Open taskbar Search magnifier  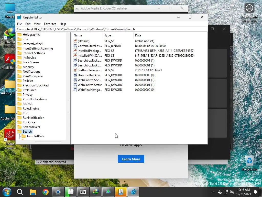pos(20,192)
